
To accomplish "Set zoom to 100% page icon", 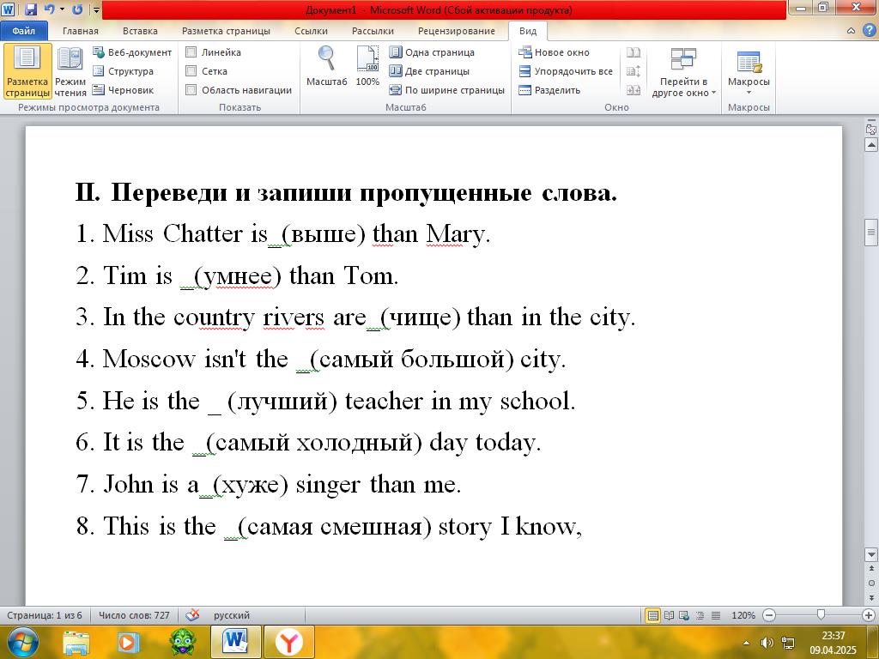I will (367, 66).
